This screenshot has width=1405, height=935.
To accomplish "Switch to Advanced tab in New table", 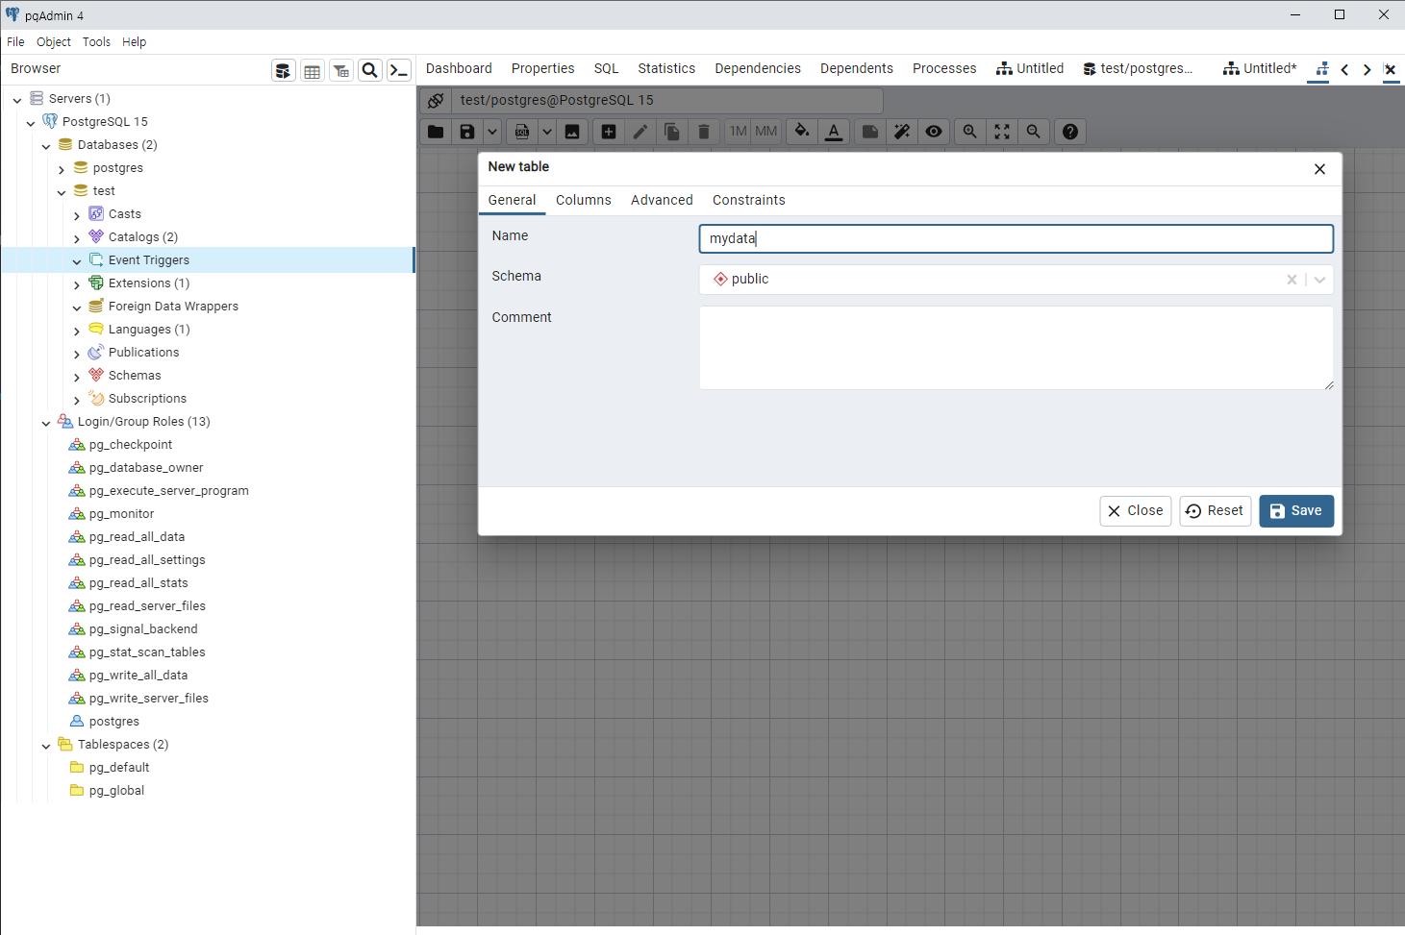I will (x=662, y=200).
